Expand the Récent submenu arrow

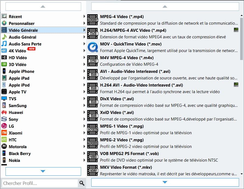pos(84,16)
